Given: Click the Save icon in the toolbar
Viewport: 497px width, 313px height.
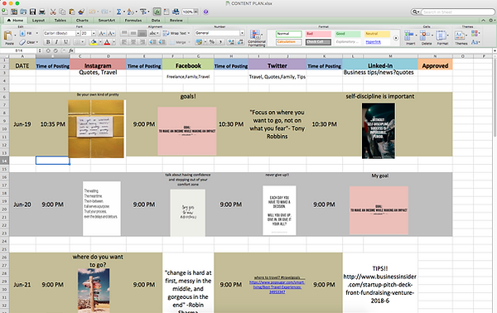Looking at the screenshot, I should pos(32,12).
